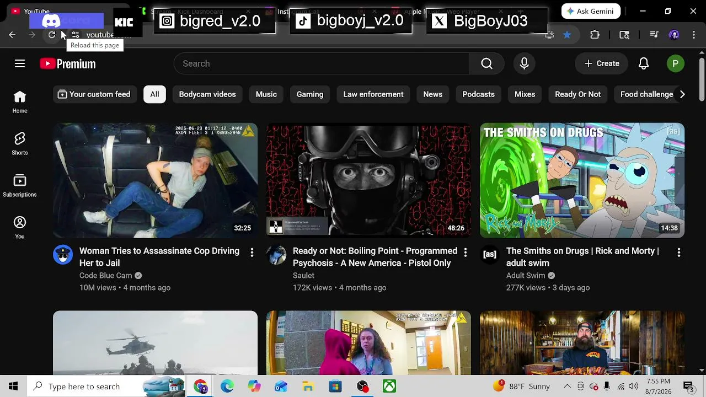Reload the page in Chrome
706x397 pixels.
point(52,35)
